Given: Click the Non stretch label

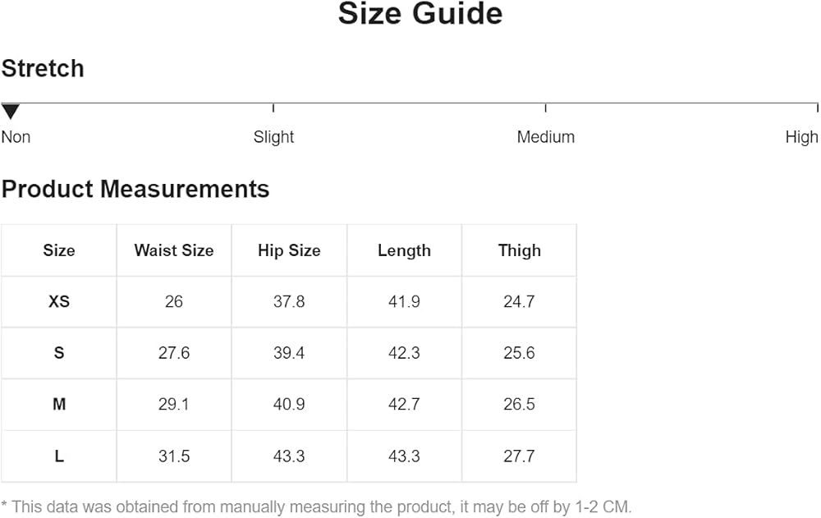Looking at the screenshot, I should pos(16,137).
